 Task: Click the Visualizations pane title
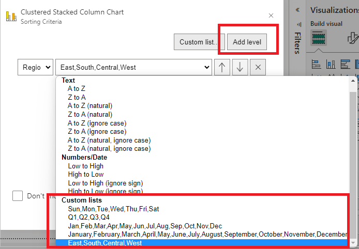coord(335,10)
